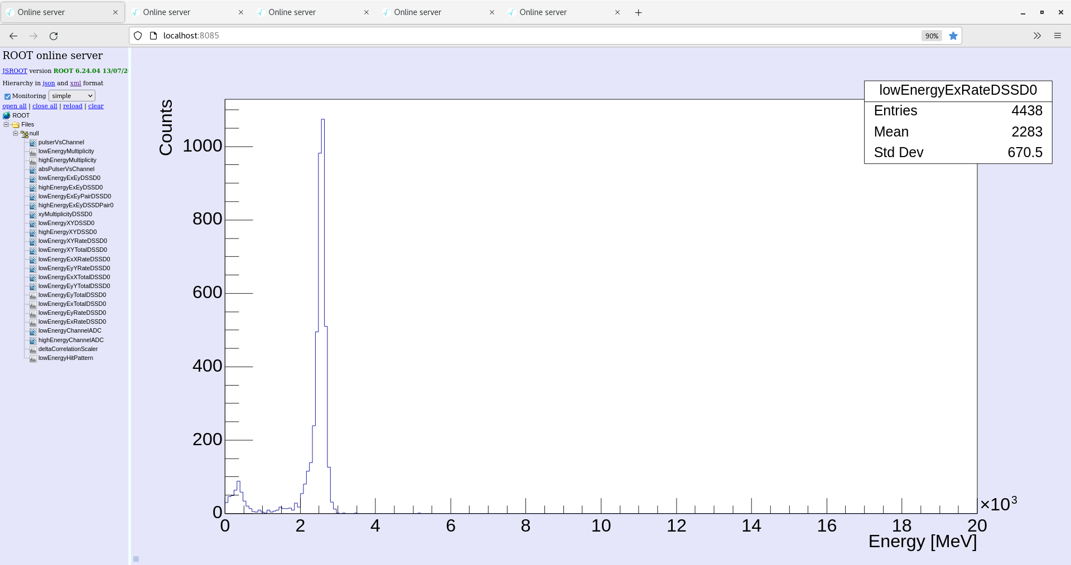Click the 90% zoom level indicator

931,36
